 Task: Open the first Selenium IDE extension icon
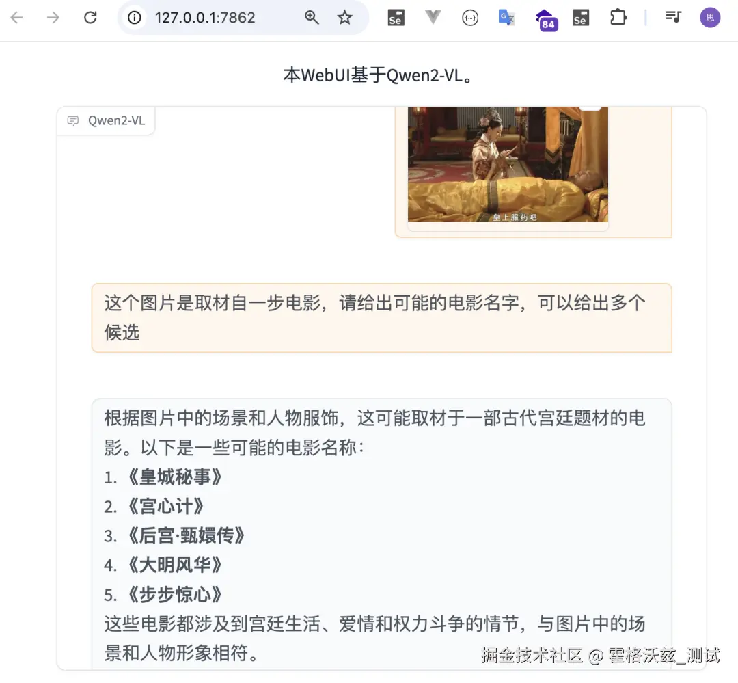click(x=395, y=18)
